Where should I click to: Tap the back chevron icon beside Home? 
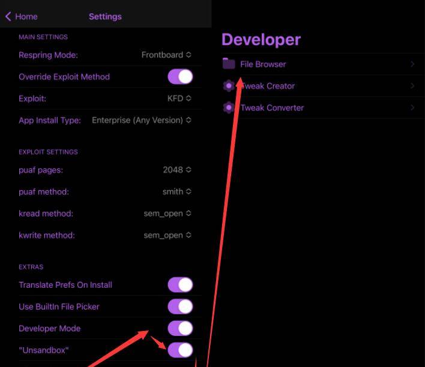coord(8,17)
